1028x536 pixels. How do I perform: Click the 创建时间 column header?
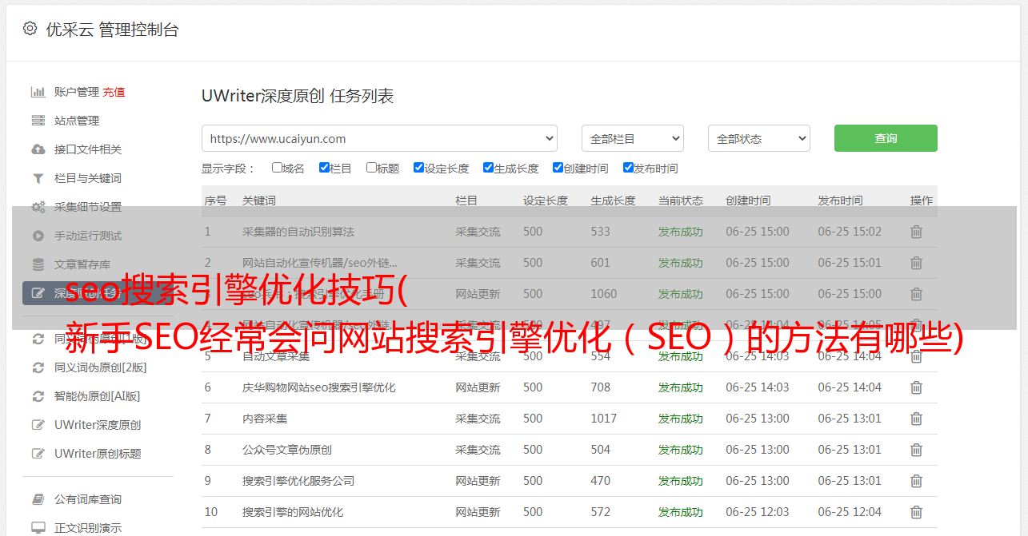pyautogui.click(x=748, y=201)
